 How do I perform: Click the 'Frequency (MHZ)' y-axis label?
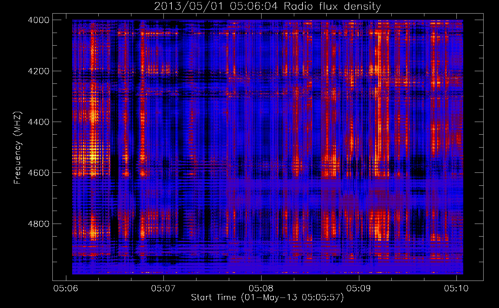[x=18, y=148]
